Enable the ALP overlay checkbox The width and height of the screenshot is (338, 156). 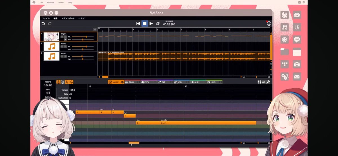tap(204, 82)
